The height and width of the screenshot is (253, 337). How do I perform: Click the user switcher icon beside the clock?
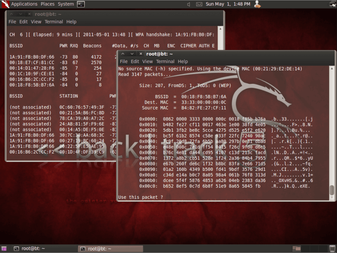tap(257, 4)
